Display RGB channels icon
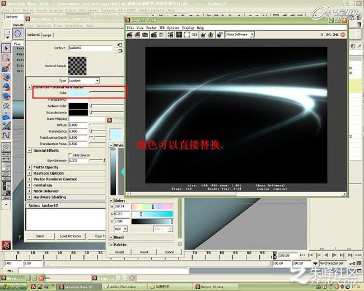This screenshot has height=291, width=364. 179,35
